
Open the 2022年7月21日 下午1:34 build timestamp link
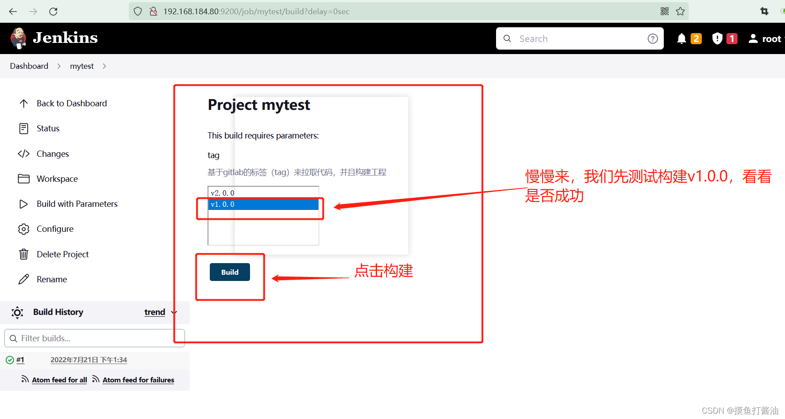pyautogui.click(x=89, y=360)
